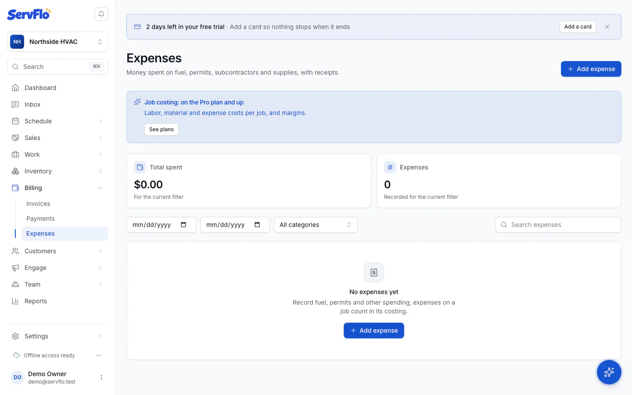Open Demo Owner account options menu

coord(101,377)
